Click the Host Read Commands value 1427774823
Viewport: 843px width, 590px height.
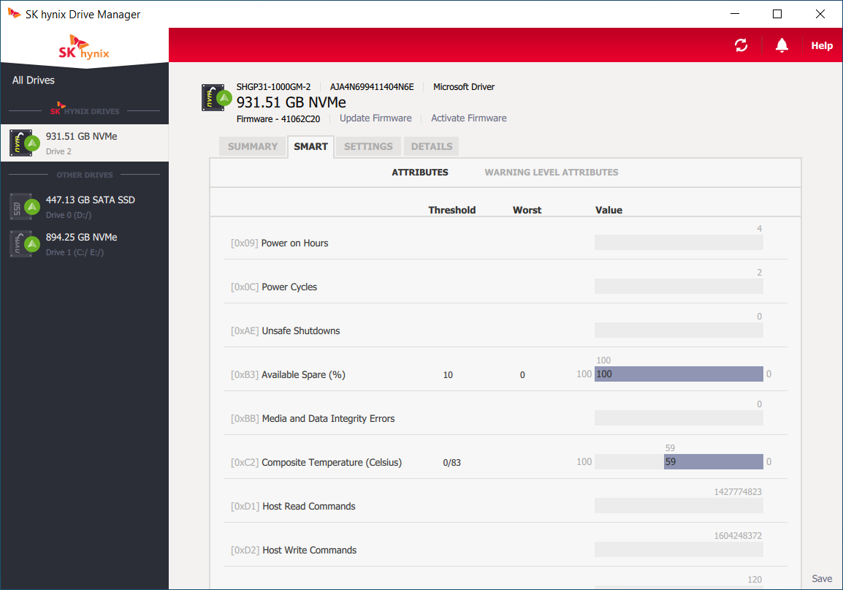(738, 491)
